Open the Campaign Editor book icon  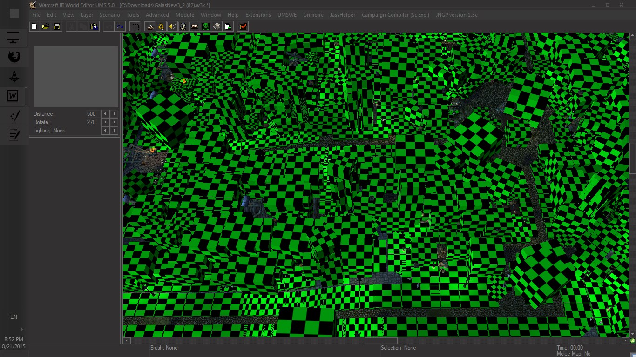coord(195,26)
